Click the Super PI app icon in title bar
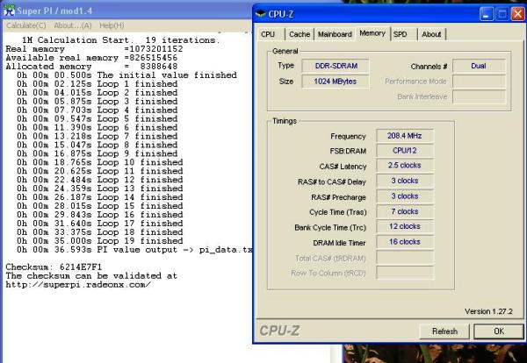The width and height of the screenshot is (527, 363). (x=9, y=11)
